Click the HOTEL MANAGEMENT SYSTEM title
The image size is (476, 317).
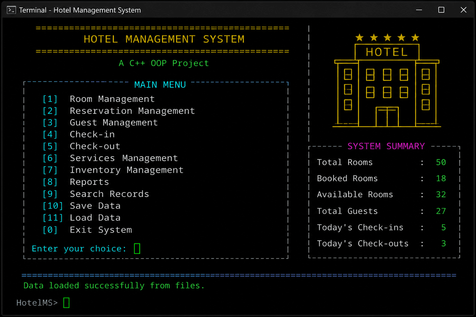(164, 39)
